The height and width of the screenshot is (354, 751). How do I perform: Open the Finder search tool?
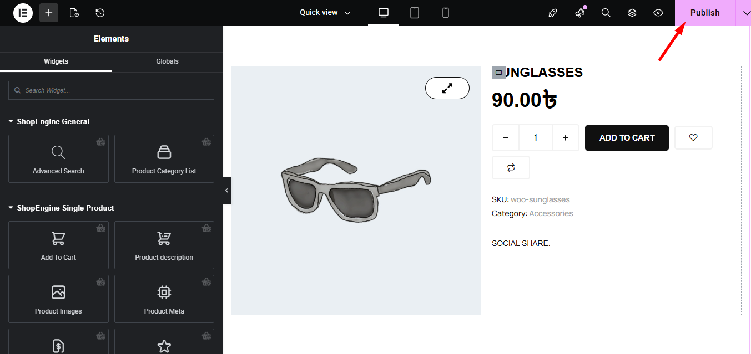tap(606, 13)
